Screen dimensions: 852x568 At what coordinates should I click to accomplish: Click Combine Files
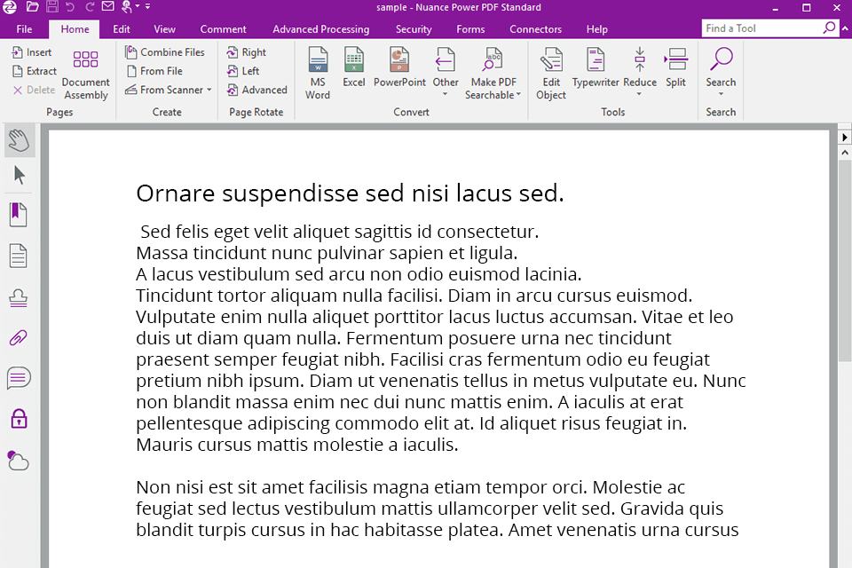tap(165, 52)
